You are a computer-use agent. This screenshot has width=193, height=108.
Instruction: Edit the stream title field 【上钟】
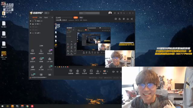[64, 18]
